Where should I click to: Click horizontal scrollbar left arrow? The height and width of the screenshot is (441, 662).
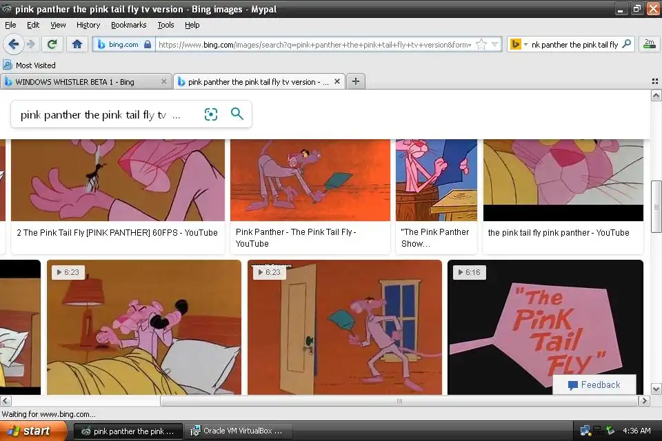coord(6,400)
